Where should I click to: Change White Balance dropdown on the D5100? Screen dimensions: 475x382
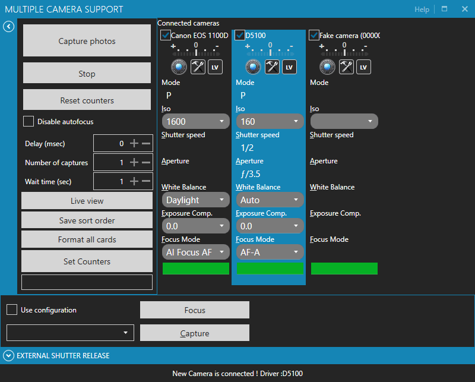tap(270, 200)
